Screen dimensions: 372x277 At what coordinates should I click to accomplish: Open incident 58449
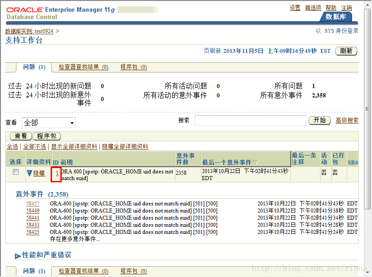33,211
